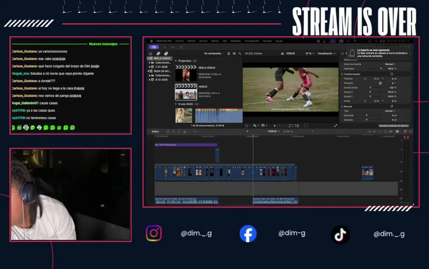
Task: Open the Photos and Audio sidebar
Action: point(158,54)
